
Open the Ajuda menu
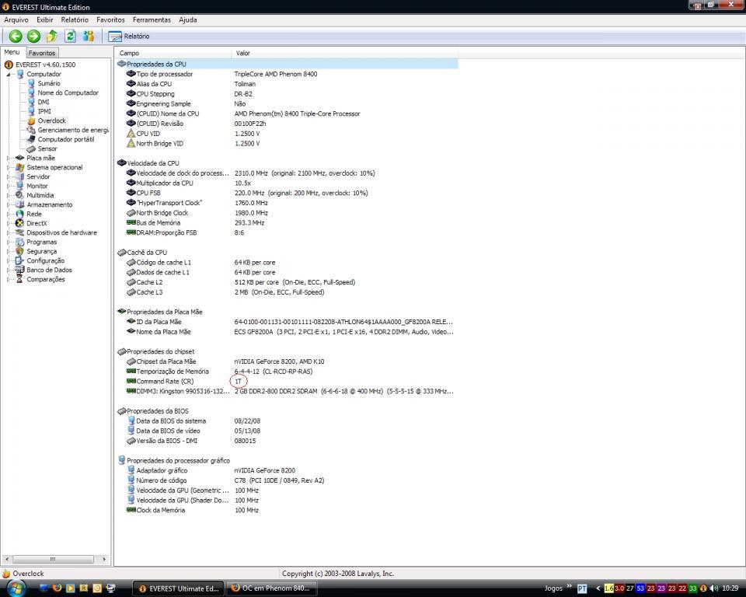188,20
